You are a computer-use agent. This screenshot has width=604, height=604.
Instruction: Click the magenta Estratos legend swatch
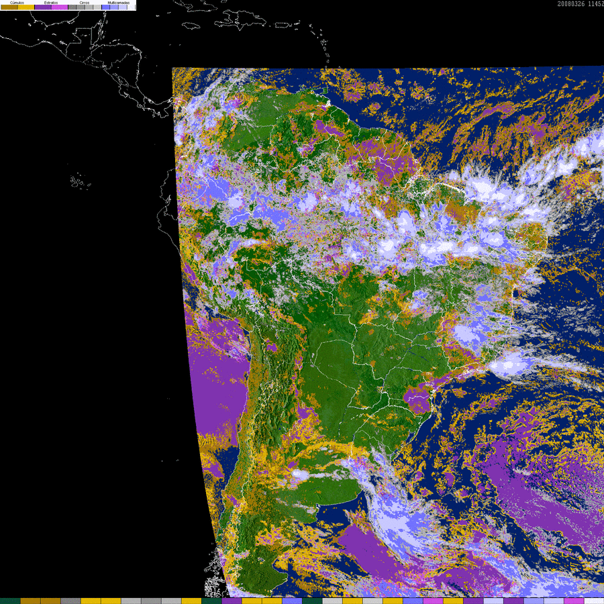tap(60, 7)
